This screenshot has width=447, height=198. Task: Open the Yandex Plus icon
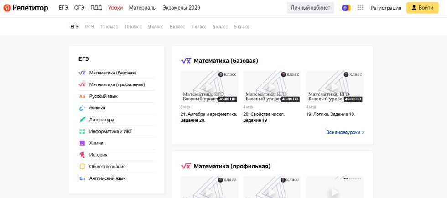[x=346, y=8]
